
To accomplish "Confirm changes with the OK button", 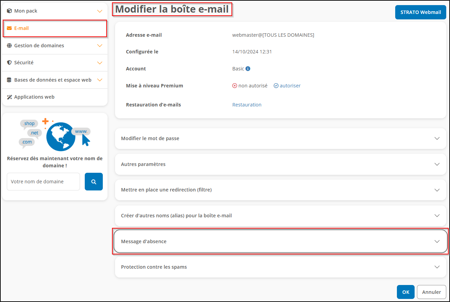I will [x=405, y=292].
